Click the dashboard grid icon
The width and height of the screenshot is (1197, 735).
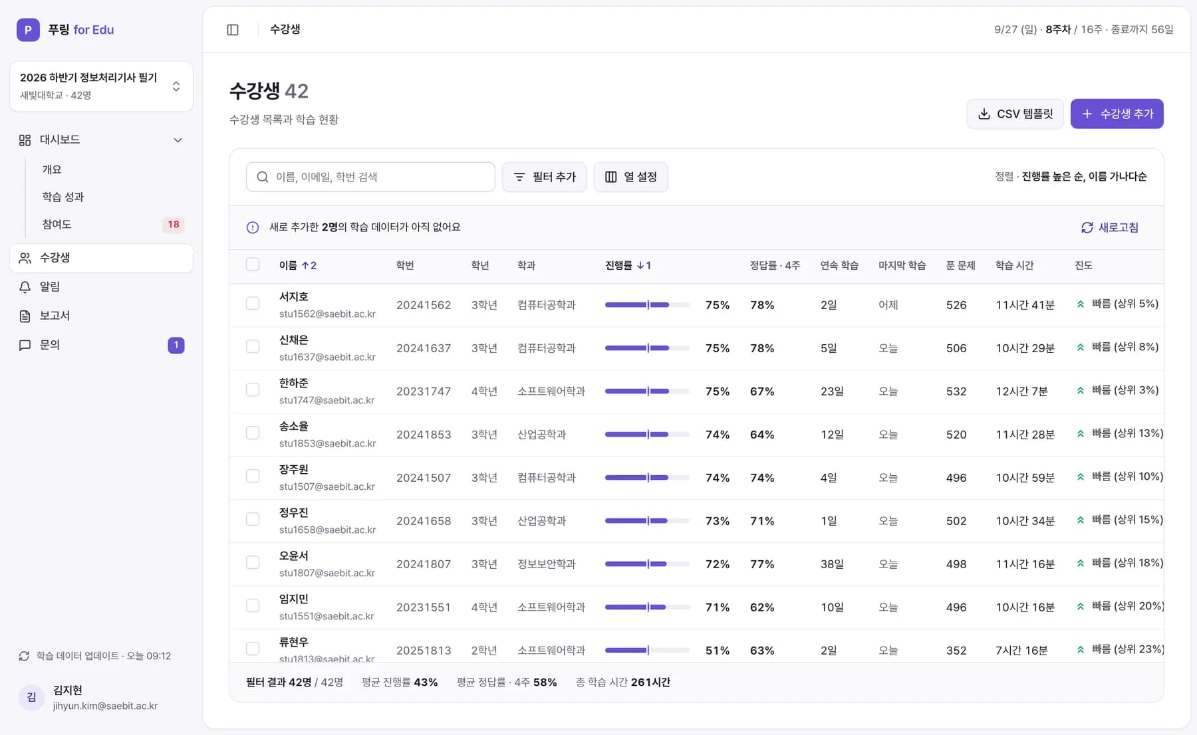[x=25, y=140]
